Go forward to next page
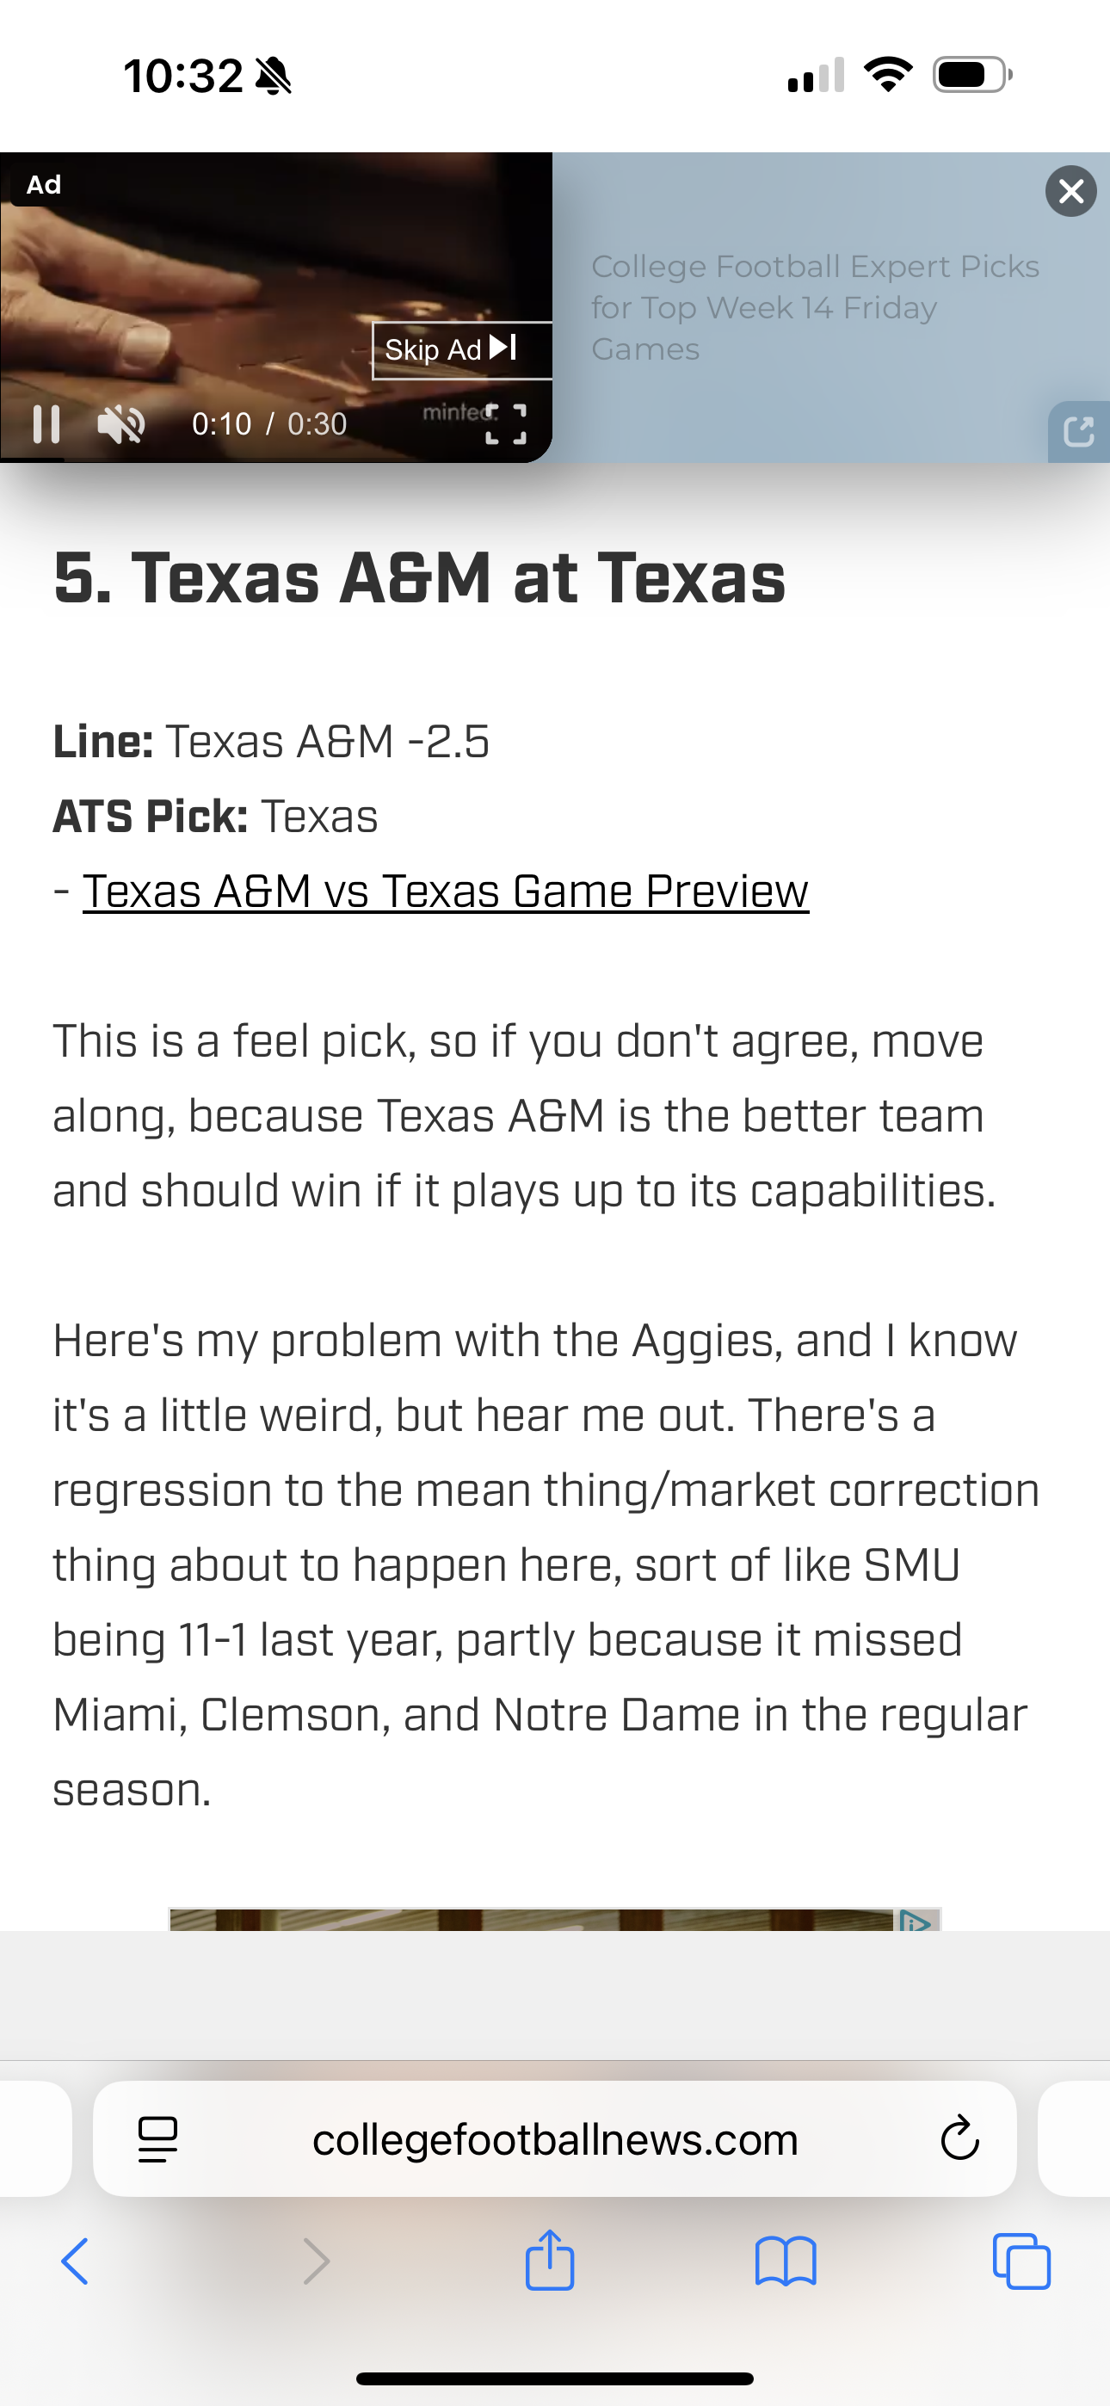The height and width of the screenshot is (2406, 1110). coord(317,2261)
